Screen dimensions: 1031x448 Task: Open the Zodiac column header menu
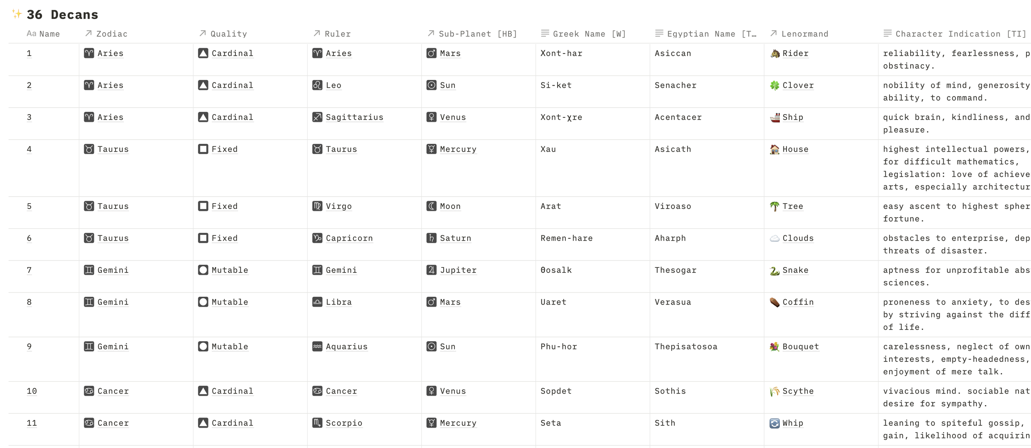(x=111, y=34)
